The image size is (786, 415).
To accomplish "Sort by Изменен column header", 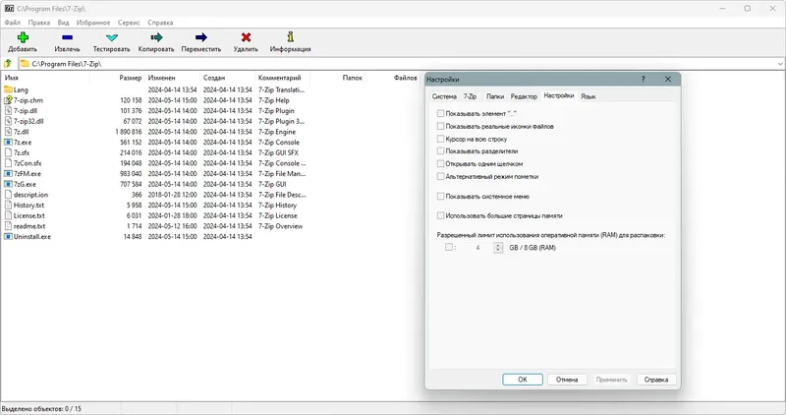I will coord(172,78).
